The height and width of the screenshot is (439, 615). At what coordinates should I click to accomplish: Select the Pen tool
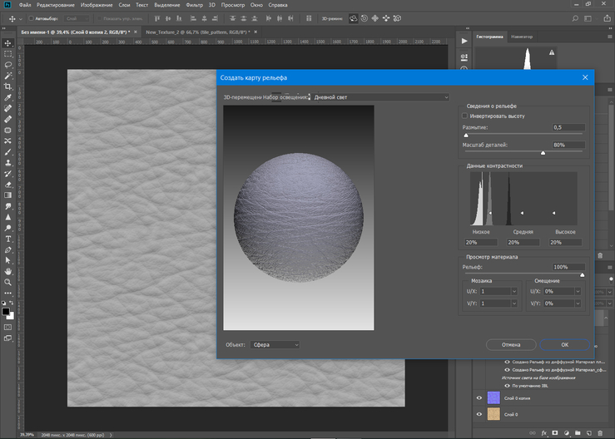7,249
